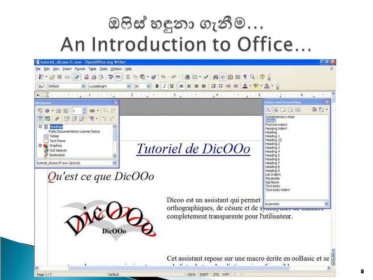Apply the Background Color bucket
Viewport: 373px width, 280px height.
click(x=267, y=86)
